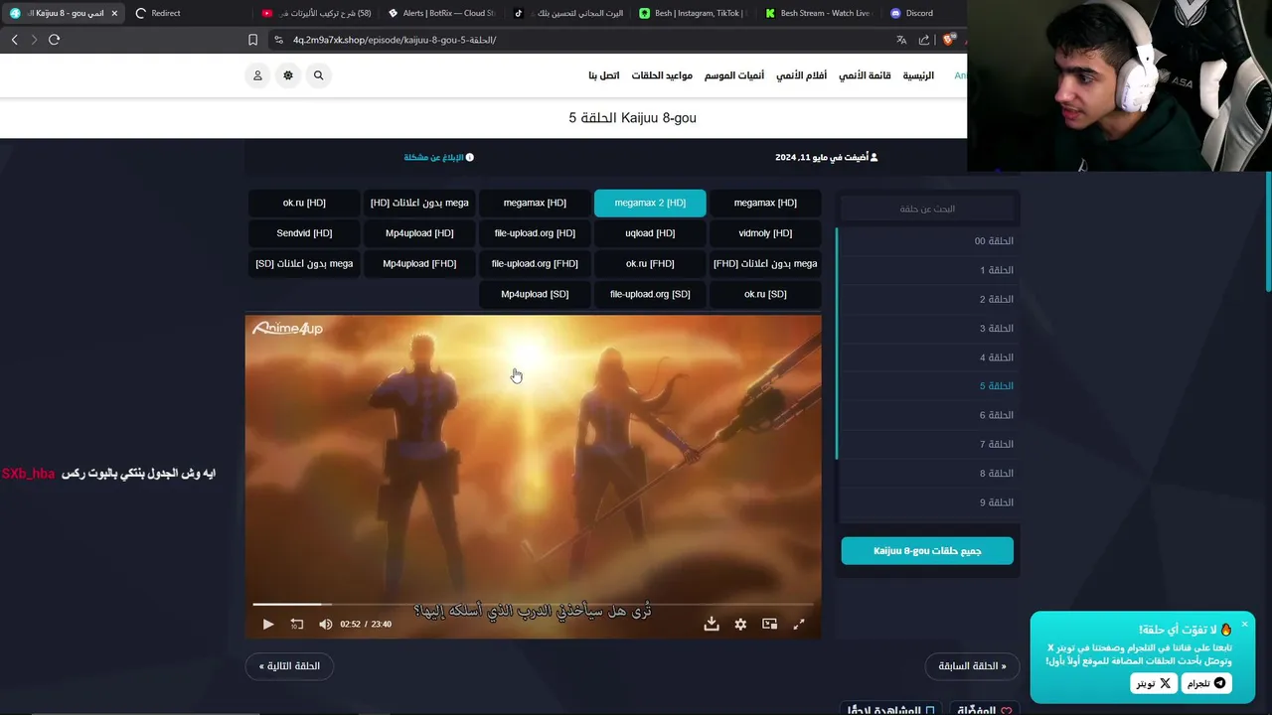Select the highlighted megamax 2 [HD] server

pos(650,203)
